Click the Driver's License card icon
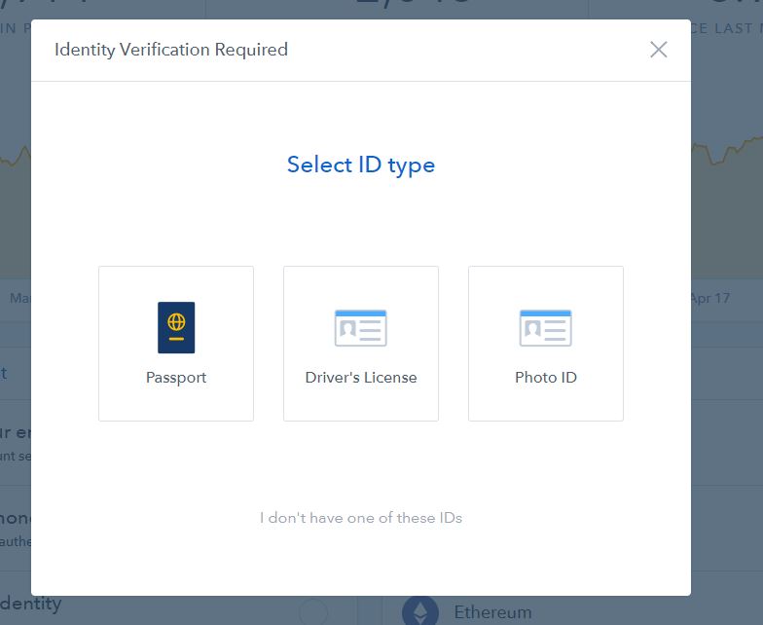 361,328
